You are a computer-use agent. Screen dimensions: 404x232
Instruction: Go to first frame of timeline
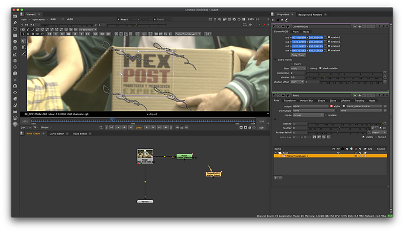click(x=112, y=127)
